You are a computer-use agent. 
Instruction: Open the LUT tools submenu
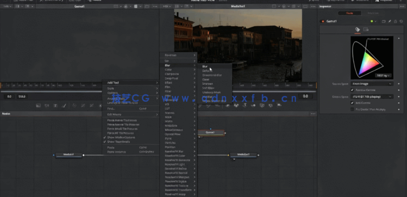coord(179,109)
